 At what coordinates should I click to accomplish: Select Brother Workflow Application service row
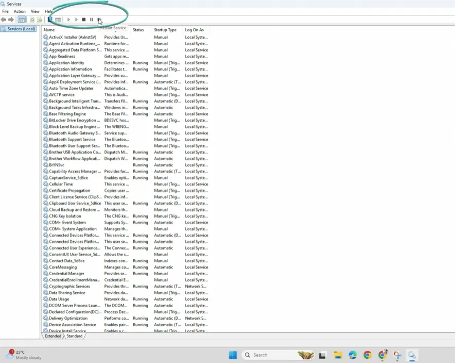(x=126, y=159)
